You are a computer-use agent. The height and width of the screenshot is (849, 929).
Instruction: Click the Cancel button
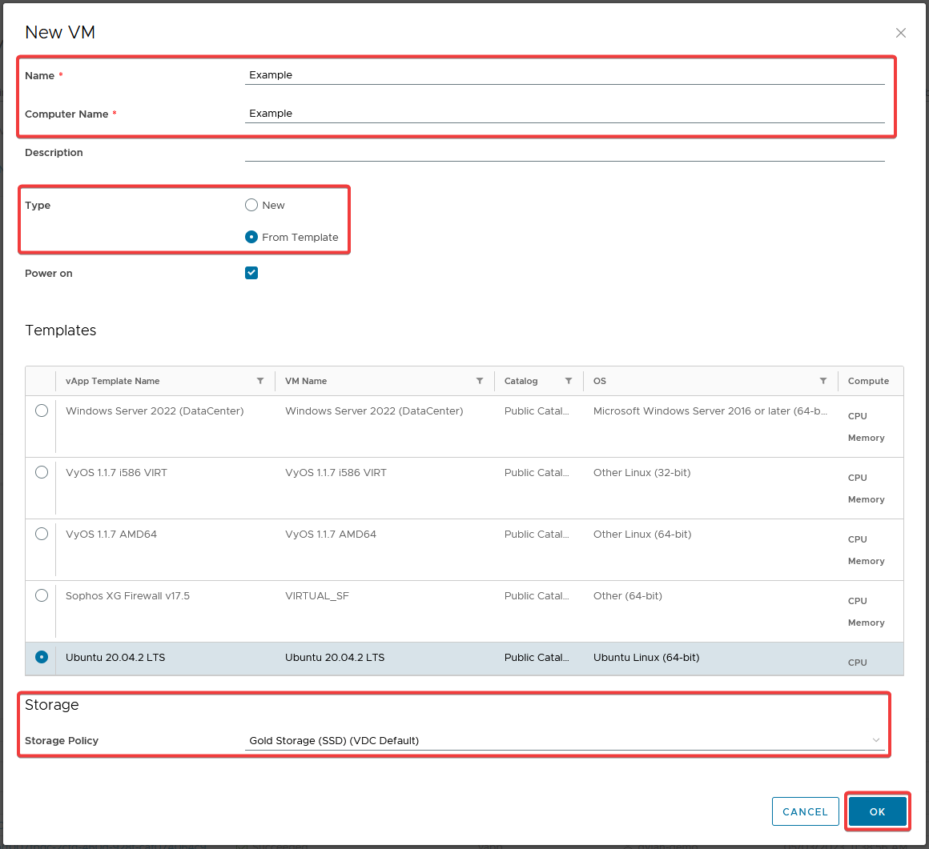[805, 811]
